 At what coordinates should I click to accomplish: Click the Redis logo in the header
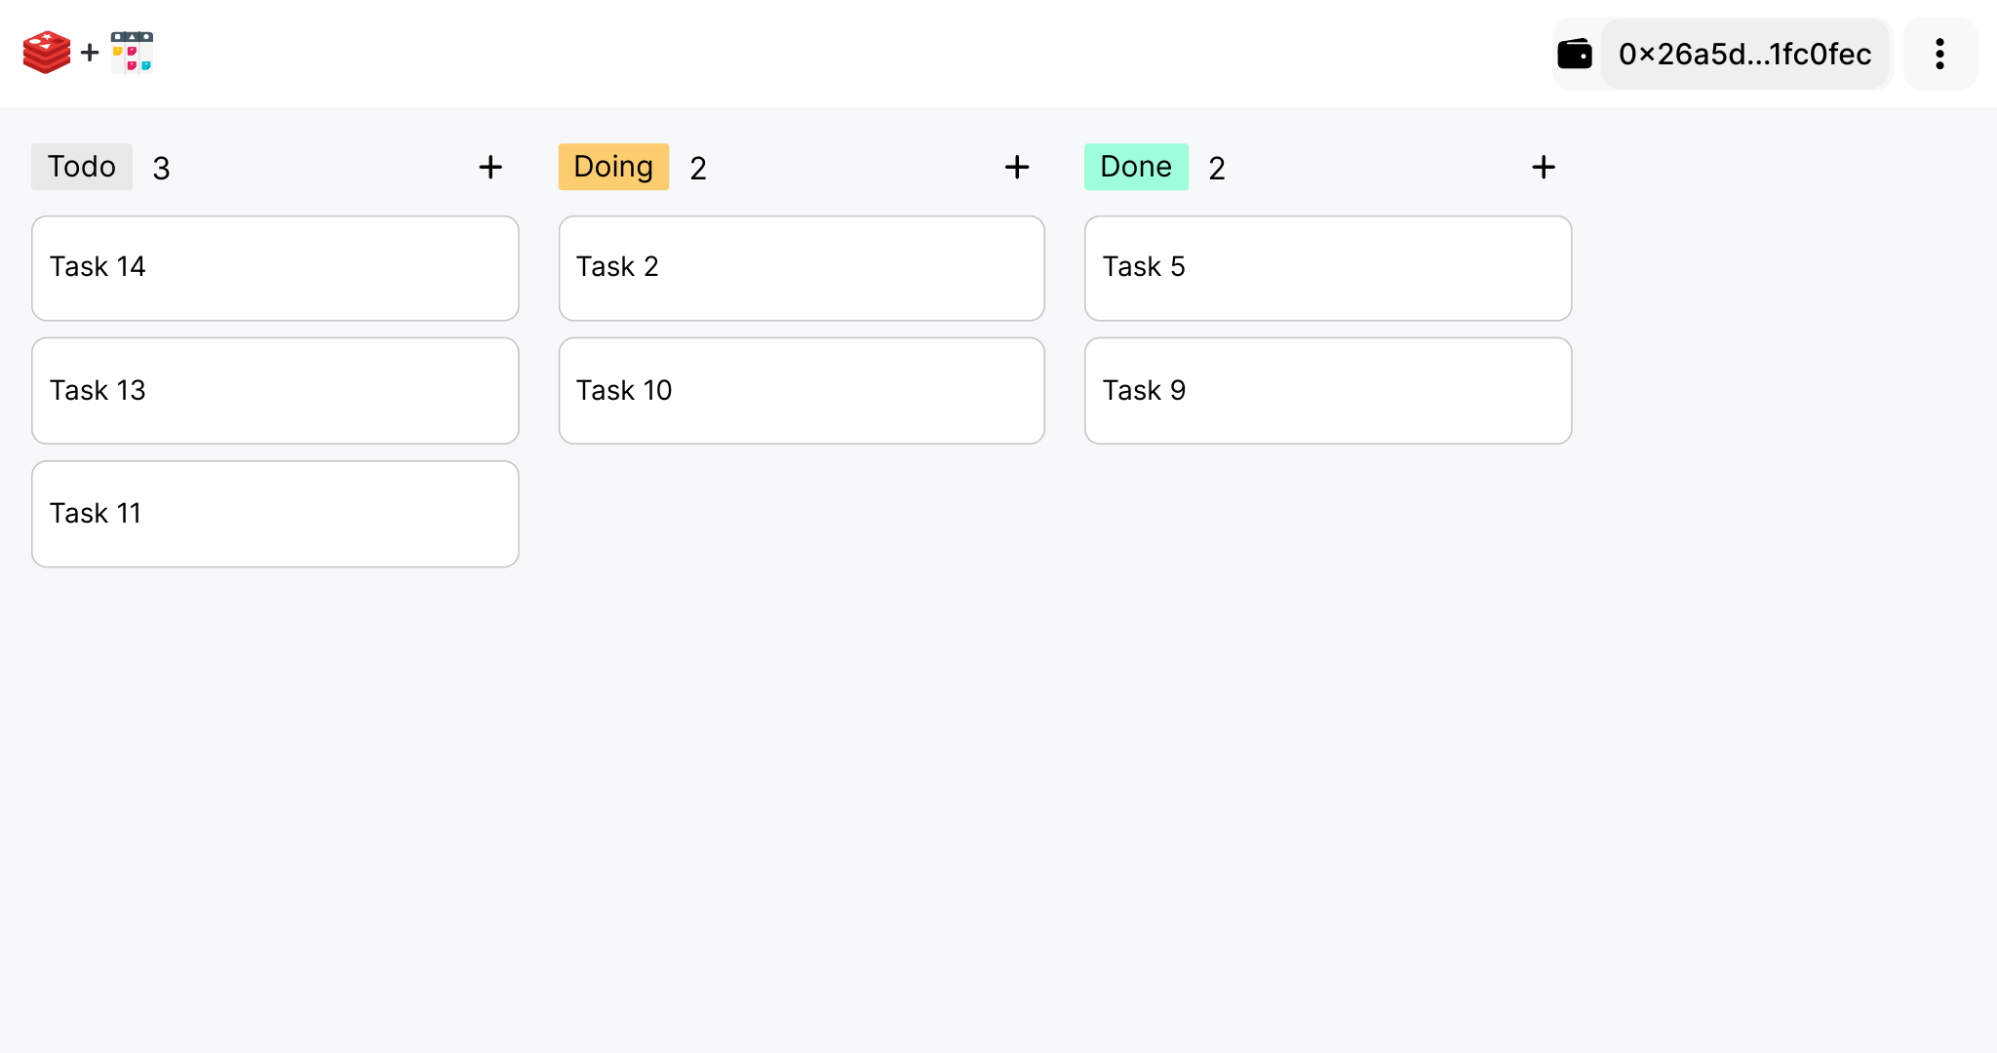pyautogui.click(x=47, y=51)
